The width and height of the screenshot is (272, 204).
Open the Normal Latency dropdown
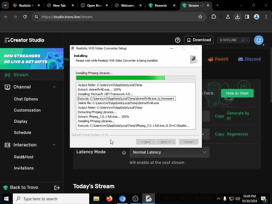[169, 152]
